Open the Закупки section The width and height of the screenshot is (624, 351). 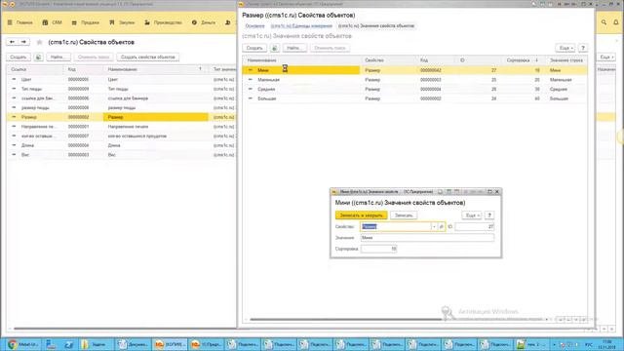pyautogui.click(x=122, y=22)
